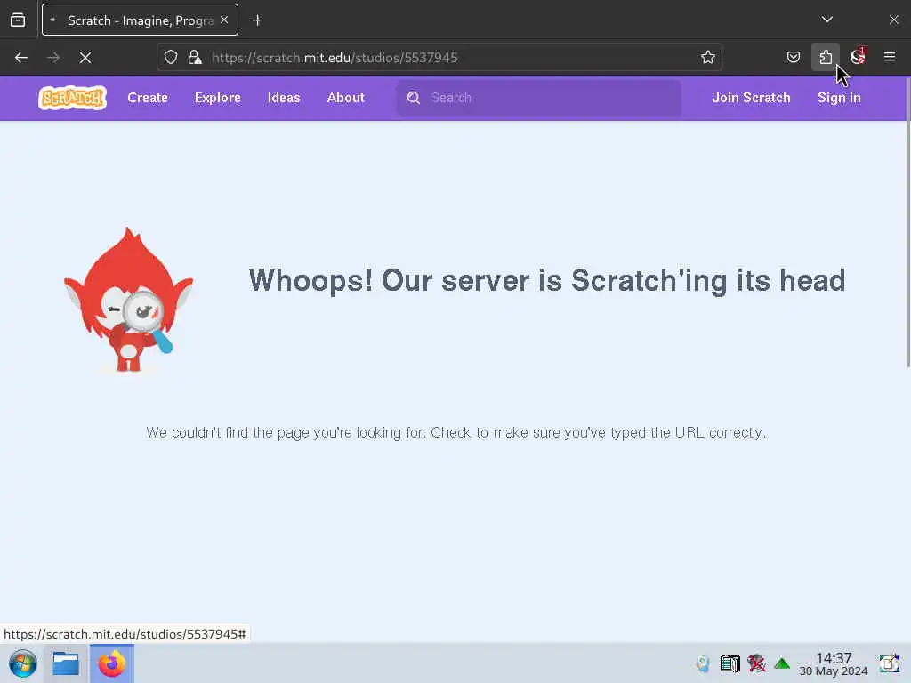
Task: Click the red Scratch monster with magnifier
Action: [x=128, y=300]
